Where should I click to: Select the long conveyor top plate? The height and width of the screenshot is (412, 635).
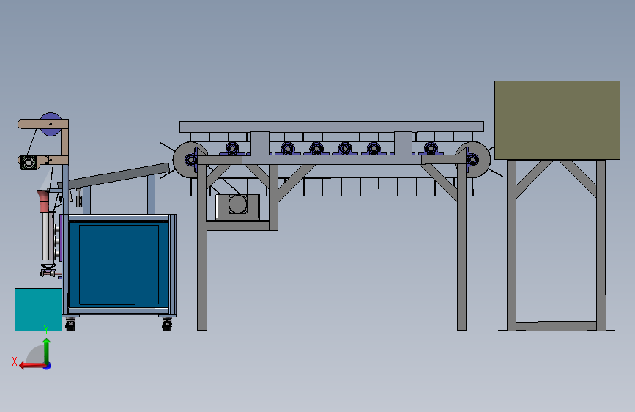click(332, 126)
